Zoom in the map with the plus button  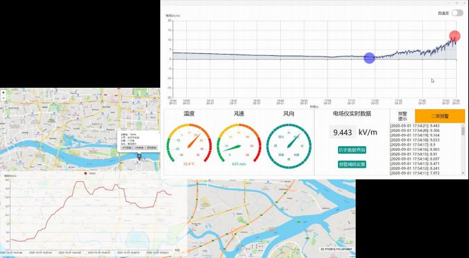click(x=3, y=93)
